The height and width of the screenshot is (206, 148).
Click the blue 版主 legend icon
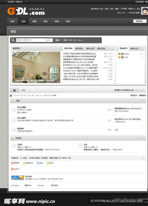tap(38, 163)
